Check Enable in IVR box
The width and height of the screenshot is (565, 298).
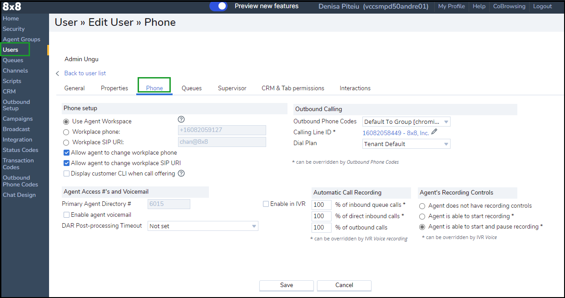[x=266, y=204]
